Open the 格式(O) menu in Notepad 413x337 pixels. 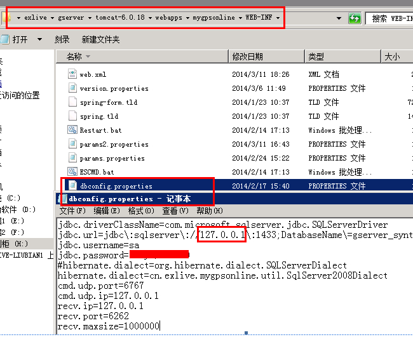pyautogui.click(x=140, y=211)
